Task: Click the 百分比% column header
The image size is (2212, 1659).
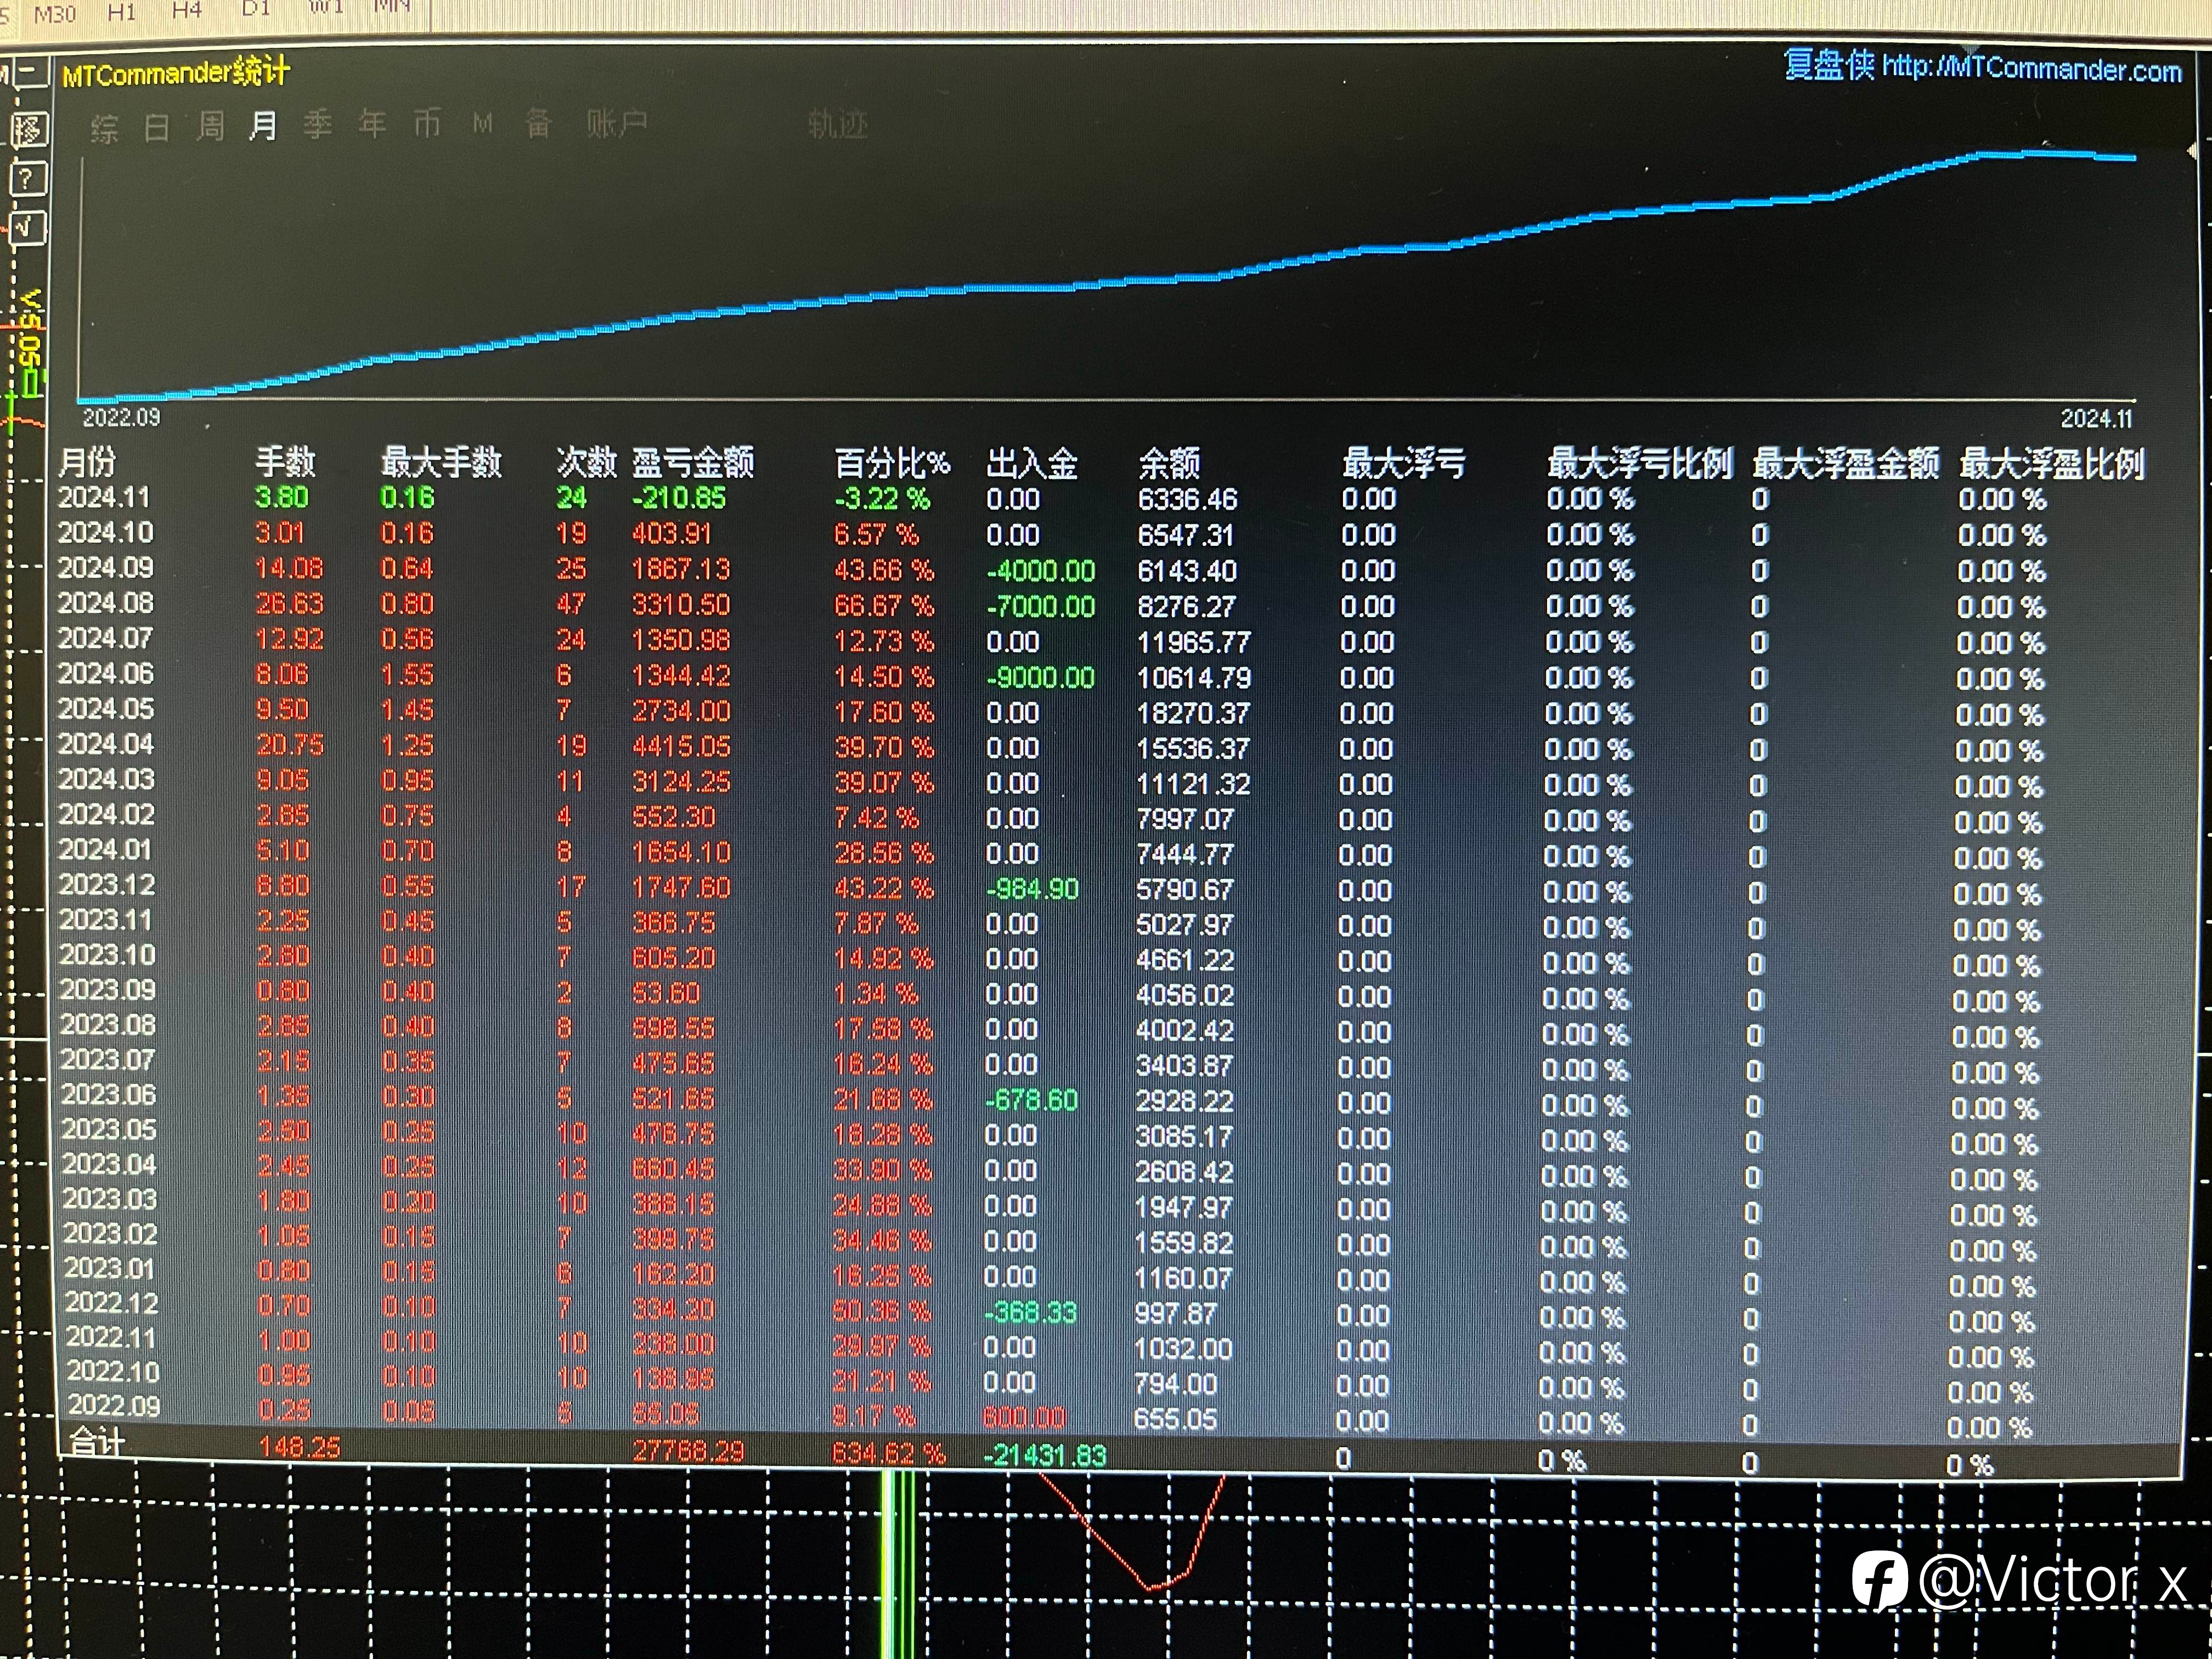Action: coord(892,464)
